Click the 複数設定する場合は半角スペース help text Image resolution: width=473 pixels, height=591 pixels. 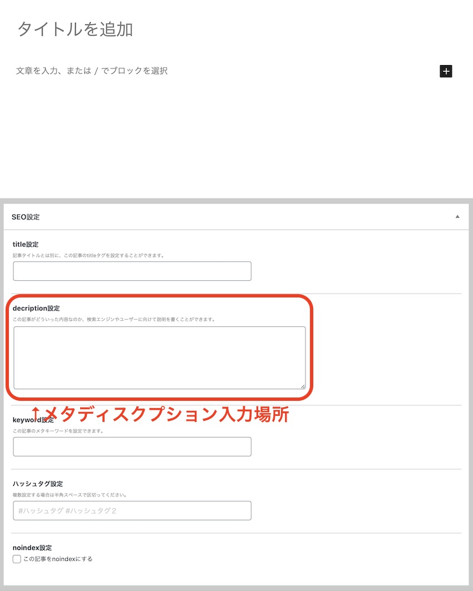pos(70,495)
